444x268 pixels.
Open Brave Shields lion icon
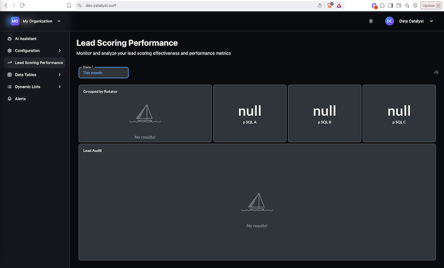click(x=330, y=5)
